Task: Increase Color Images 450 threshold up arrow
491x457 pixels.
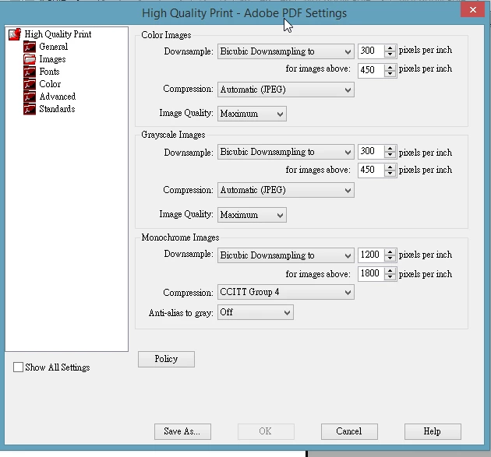Action: point(390,67)
